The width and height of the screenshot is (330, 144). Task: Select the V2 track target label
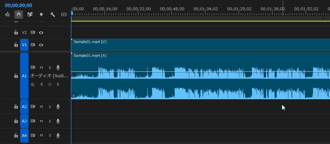(24, 32)
